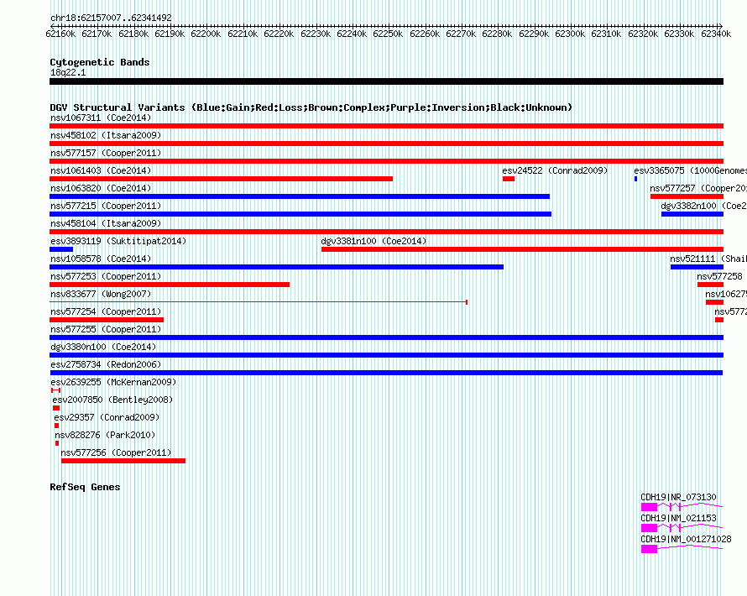Click the red bar under nsv577258
Viewport: 747px width, 596px height.
[710, 285]
